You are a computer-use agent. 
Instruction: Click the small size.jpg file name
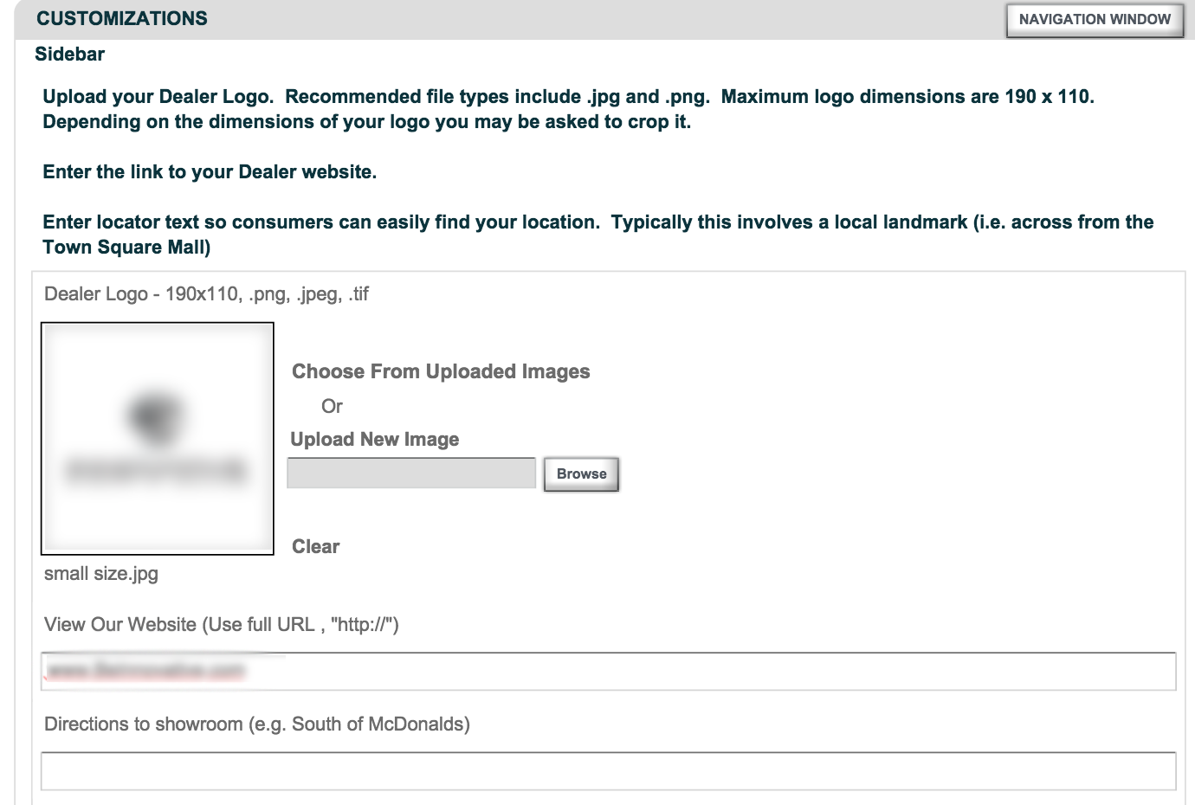[x=101, y=574]
